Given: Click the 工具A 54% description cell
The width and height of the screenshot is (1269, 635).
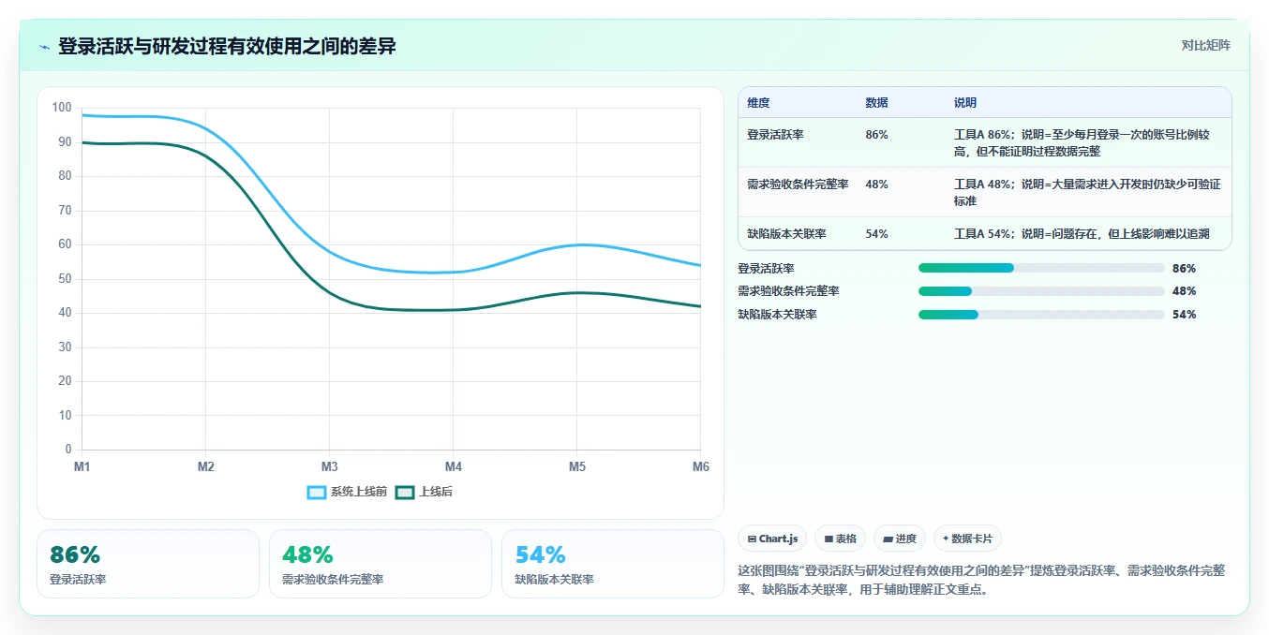Looking at the screenshot, I should pos(1081,234).
